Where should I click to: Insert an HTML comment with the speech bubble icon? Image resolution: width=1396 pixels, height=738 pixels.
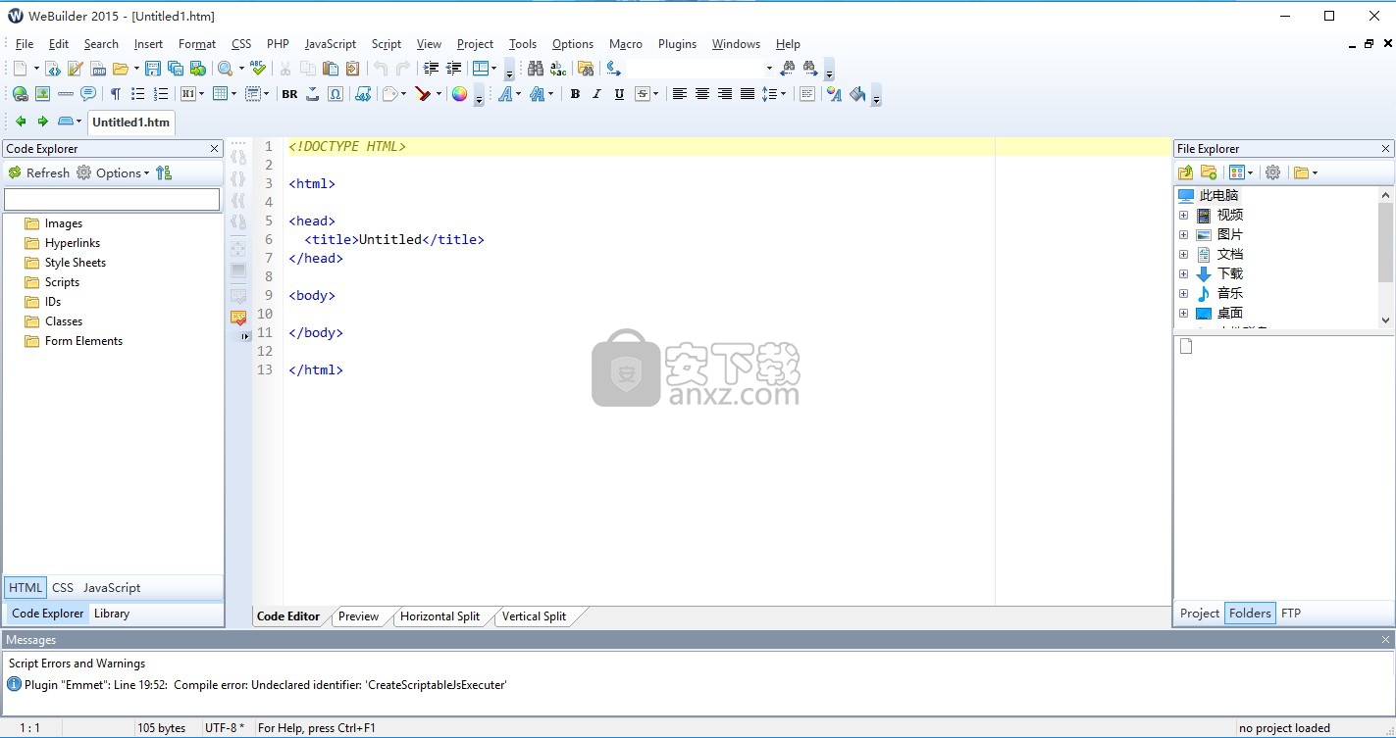pos(88,94)
